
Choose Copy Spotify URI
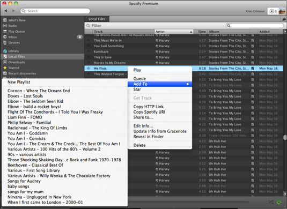click(160, 112)
